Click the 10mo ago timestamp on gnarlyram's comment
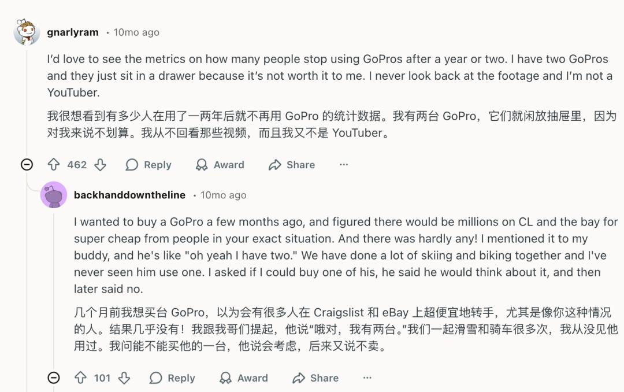This screenshot has height=392, width=624. [x=136, y=32]
